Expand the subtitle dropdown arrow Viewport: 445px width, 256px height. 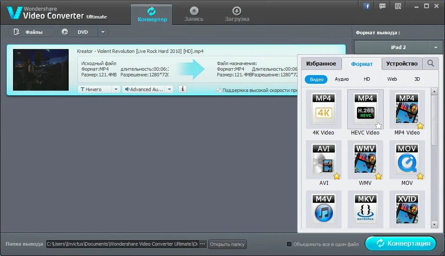coord(116,89)
